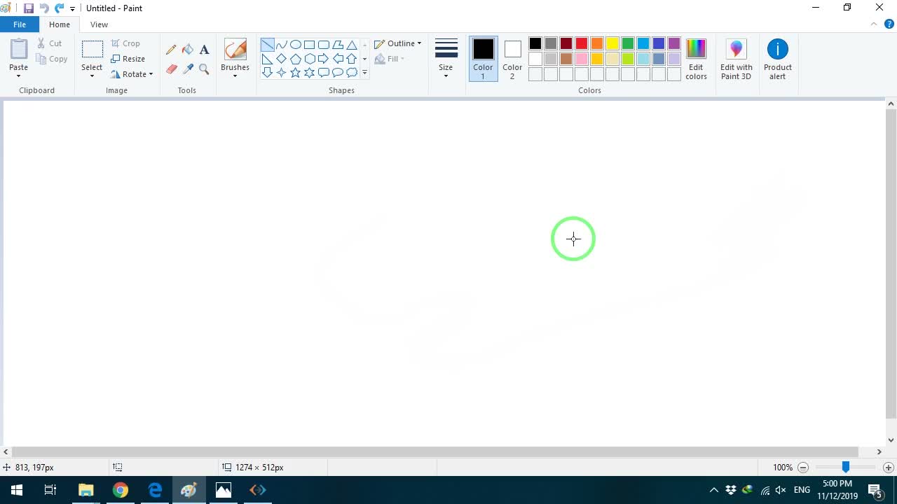
Task: Open Edit with Paint 3D
Action: (x=736, y=58)
